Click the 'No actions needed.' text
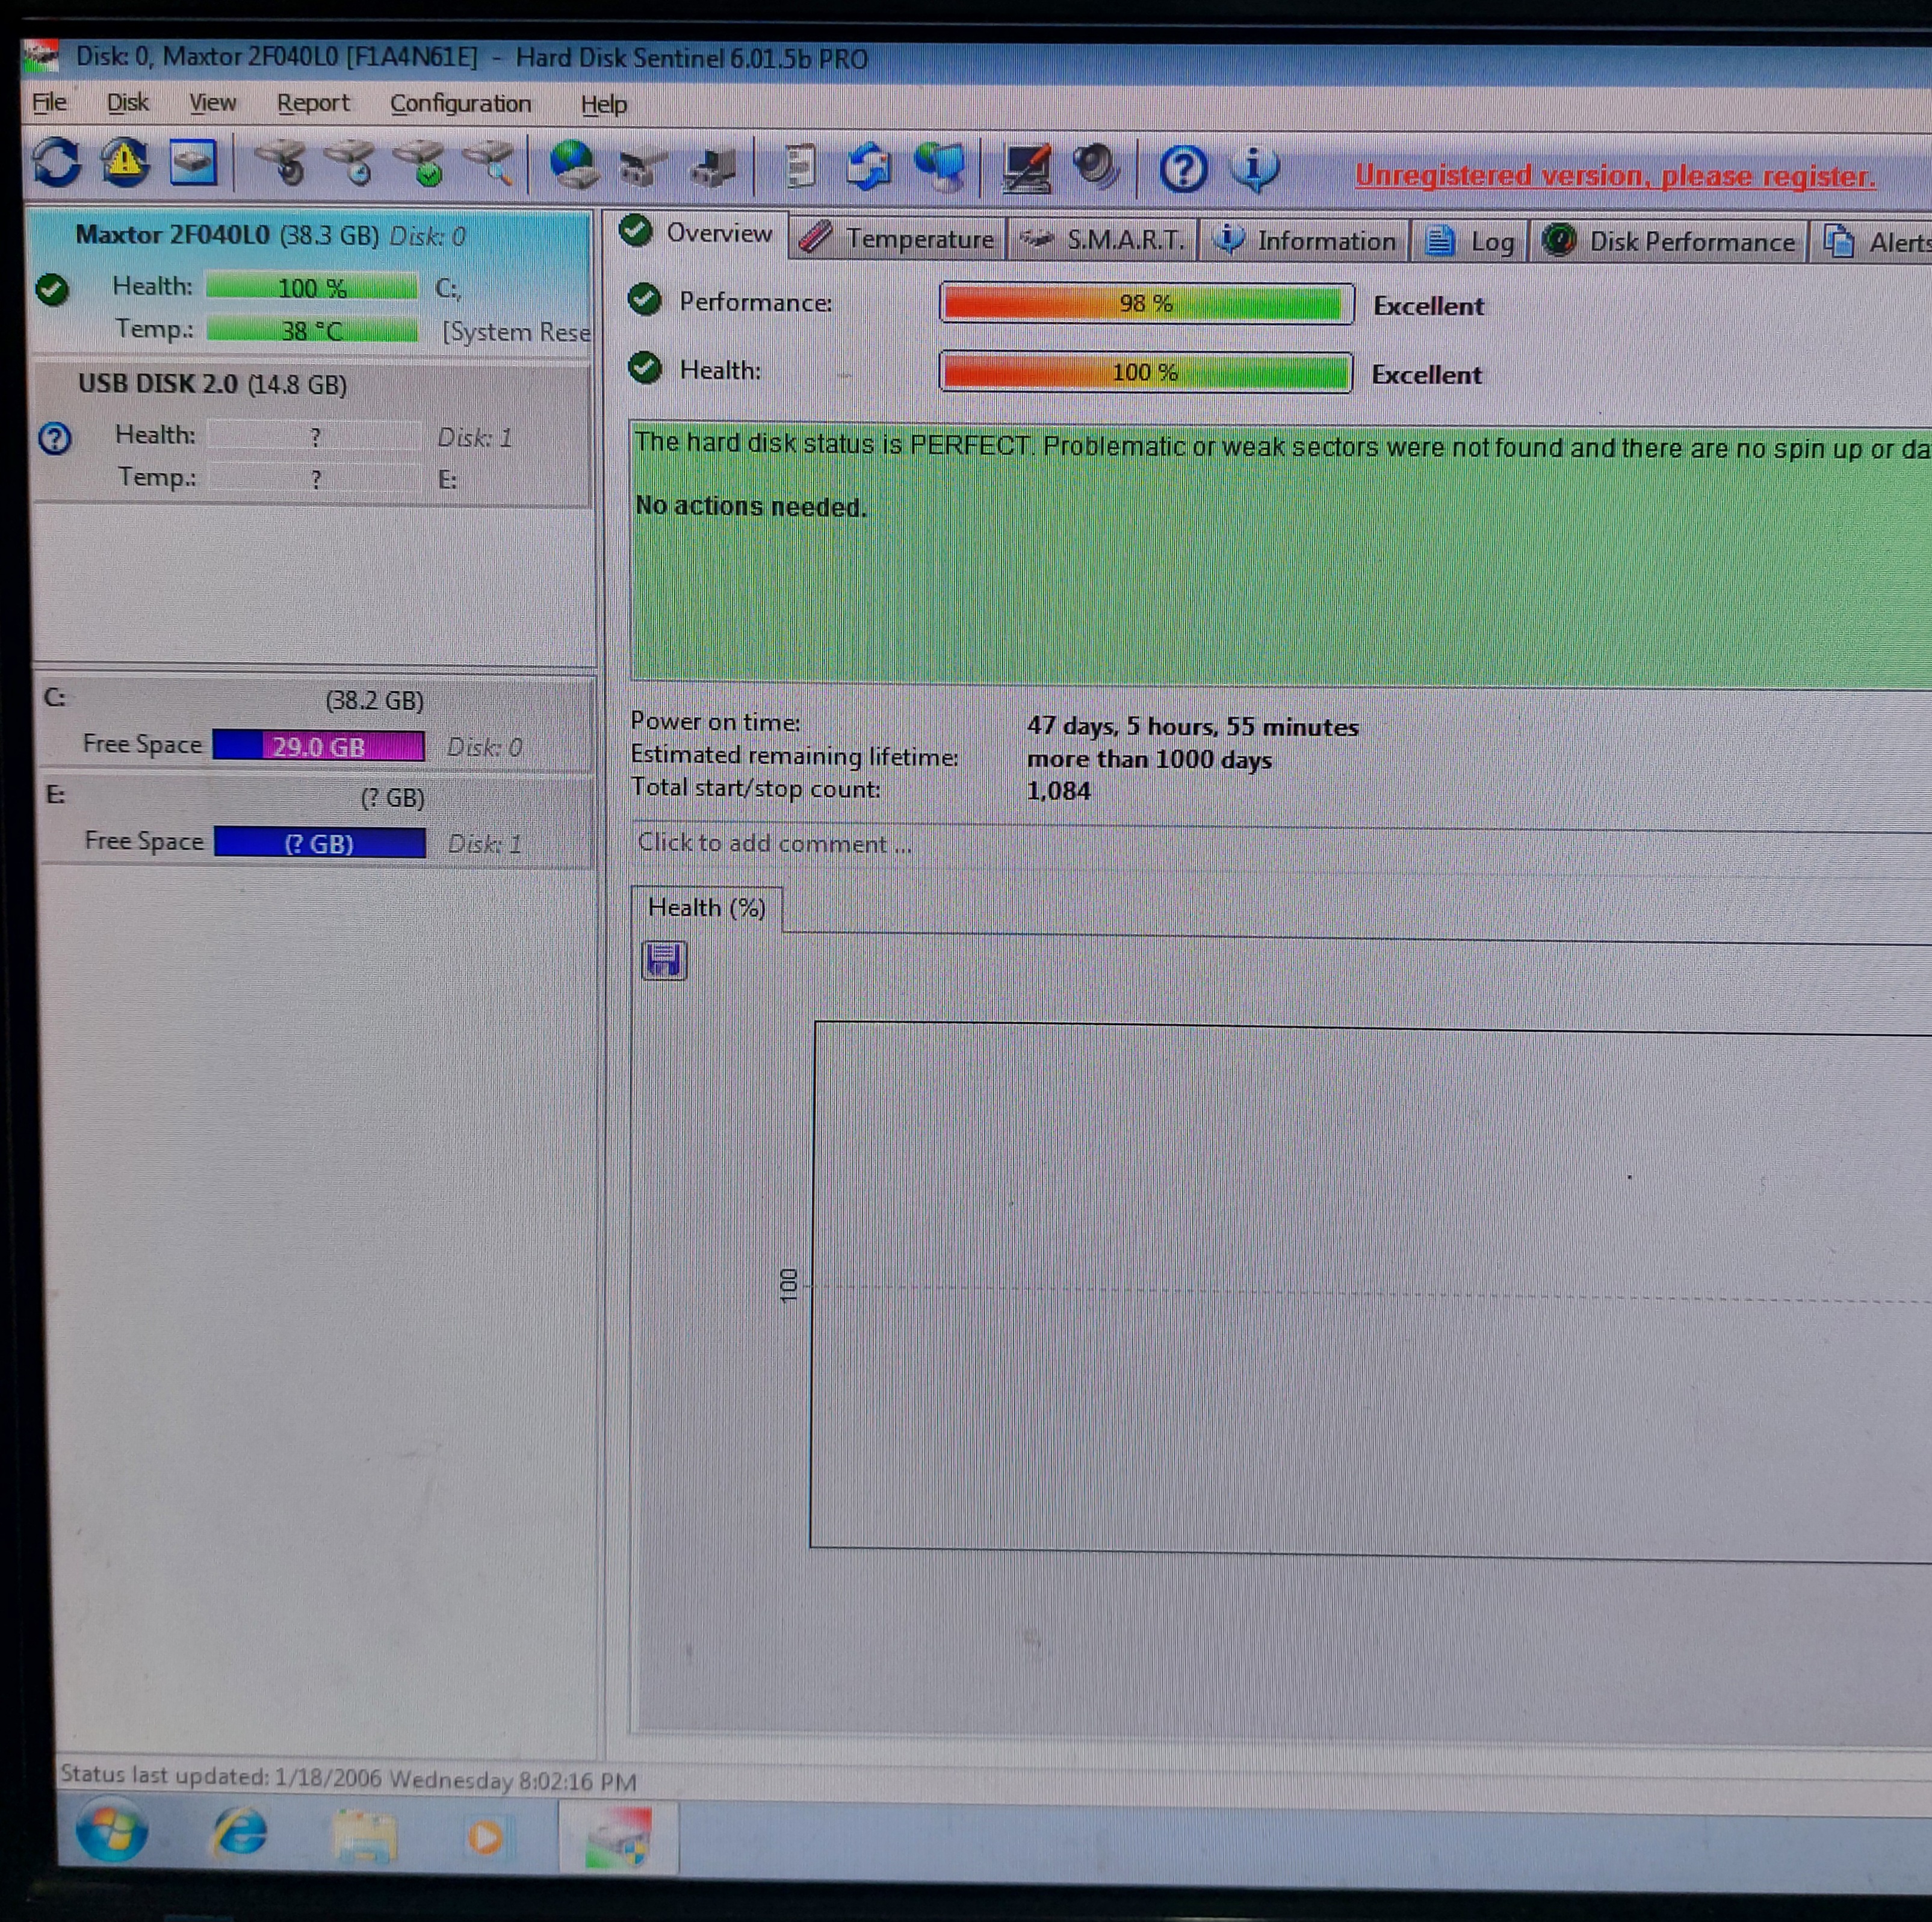The height and width of the screenshot is (1922, 1932). [x=751, y=506]
